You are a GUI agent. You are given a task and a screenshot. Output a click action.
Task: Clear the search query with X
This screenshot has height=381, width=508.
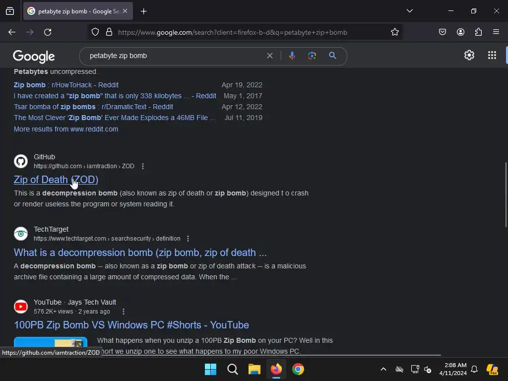point(269,56)
